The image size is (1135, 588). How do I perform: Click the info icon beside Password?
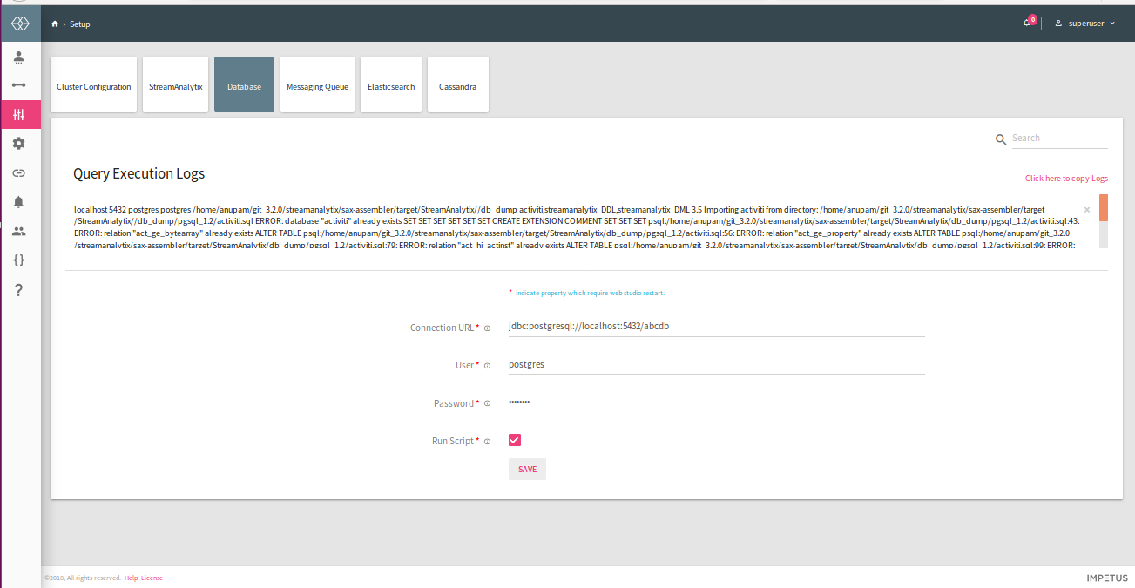(487, 403)
